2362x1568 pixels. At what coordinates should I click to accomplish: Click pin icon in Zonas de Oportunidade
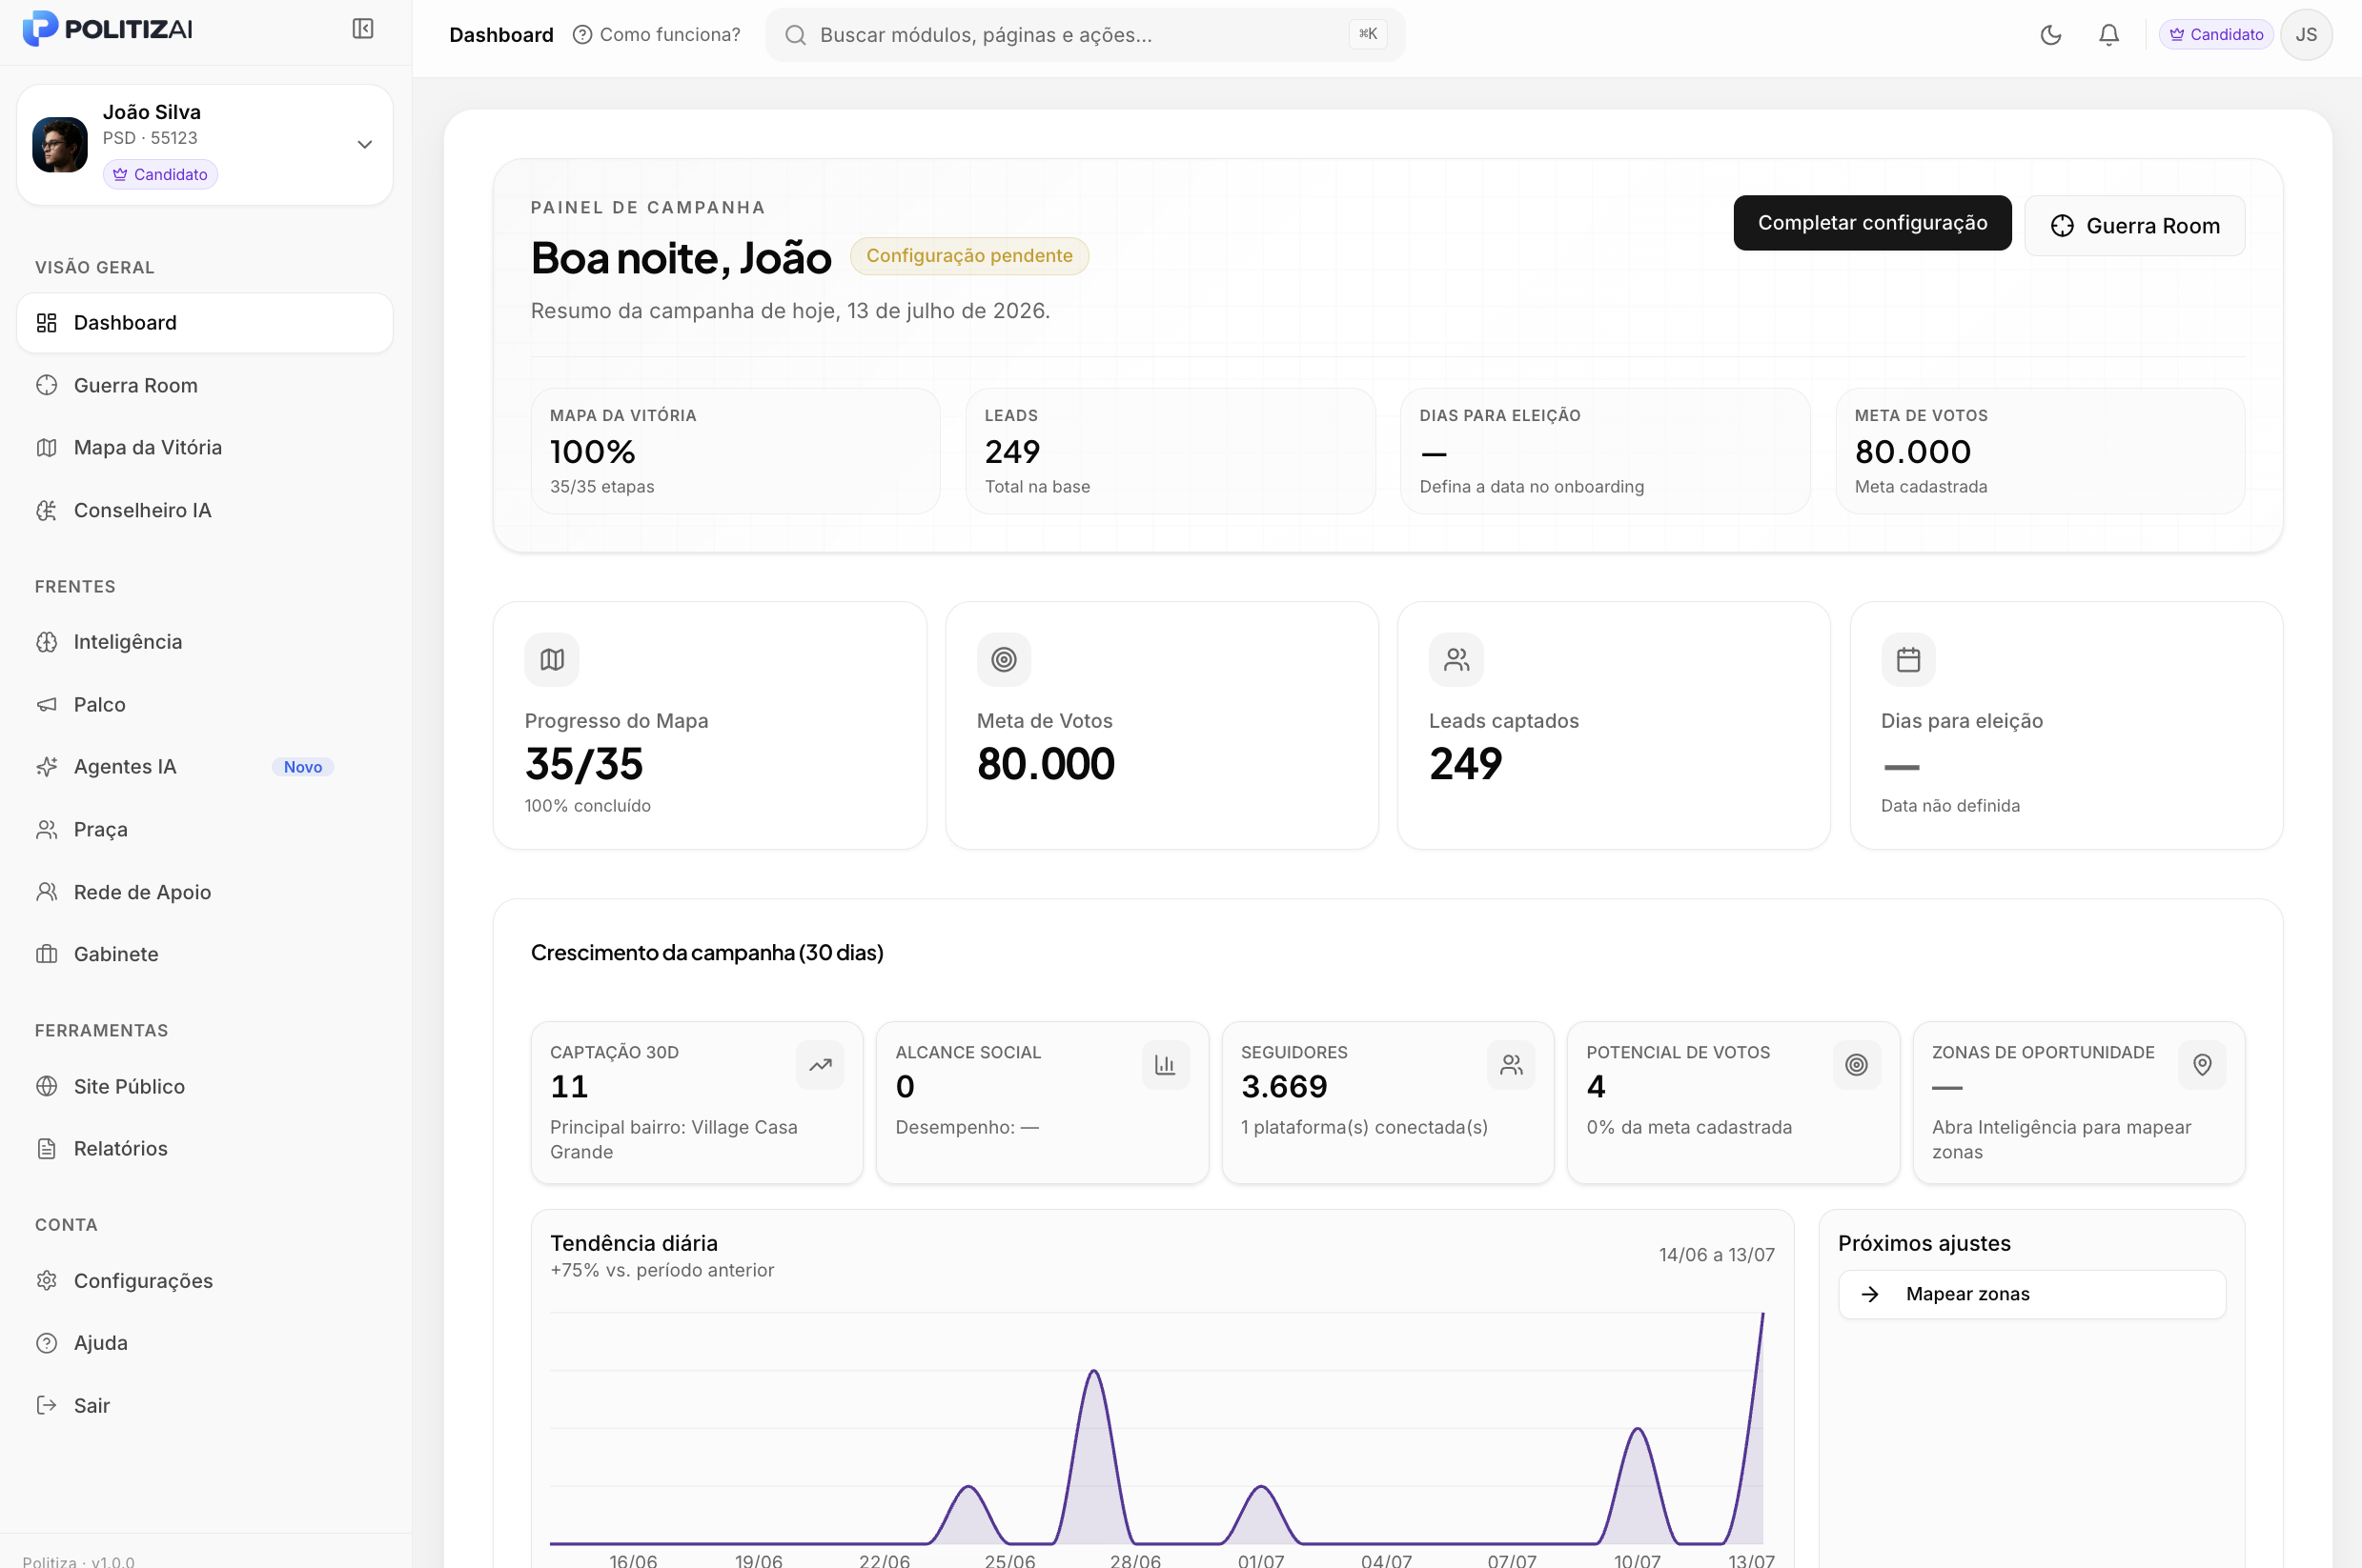(2202, 1065)
